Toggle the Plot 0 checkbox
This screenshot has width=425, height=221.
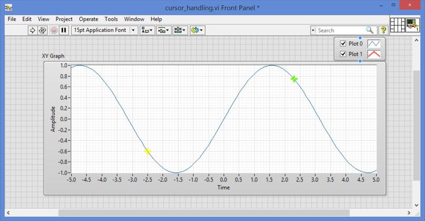(x=343, y=44)
